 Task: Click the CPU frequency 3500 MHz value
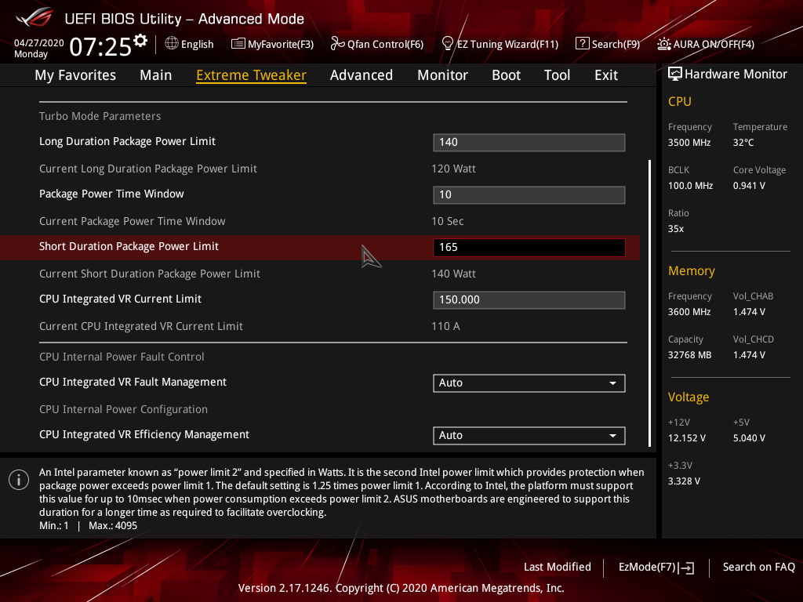coord(689,143)
